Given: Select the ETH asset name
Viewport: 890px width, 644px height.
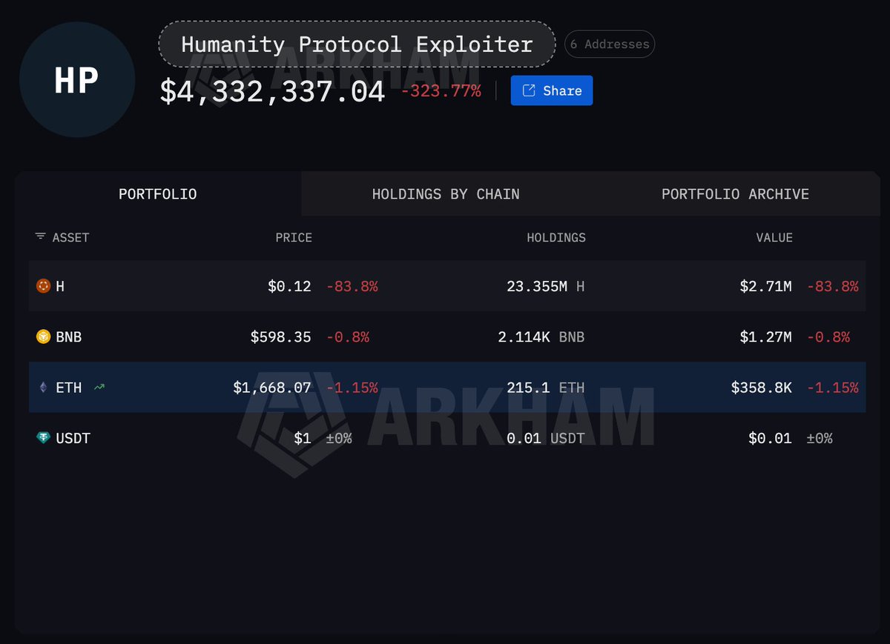Looking at the screenshot, I should point(69,388).
